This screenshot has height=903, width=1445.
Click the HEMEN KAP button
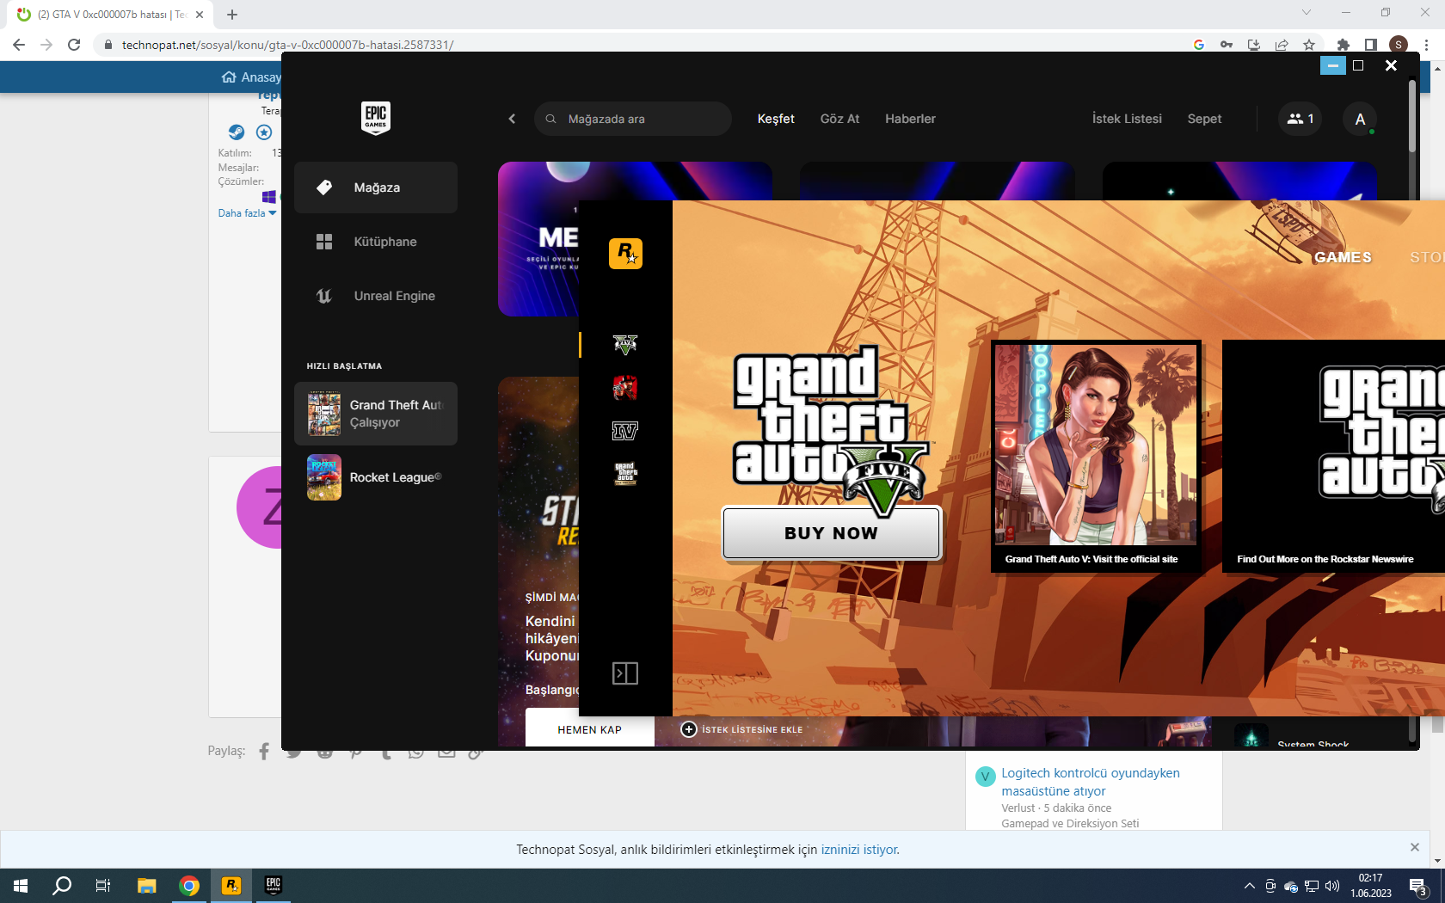coord(589,729)
